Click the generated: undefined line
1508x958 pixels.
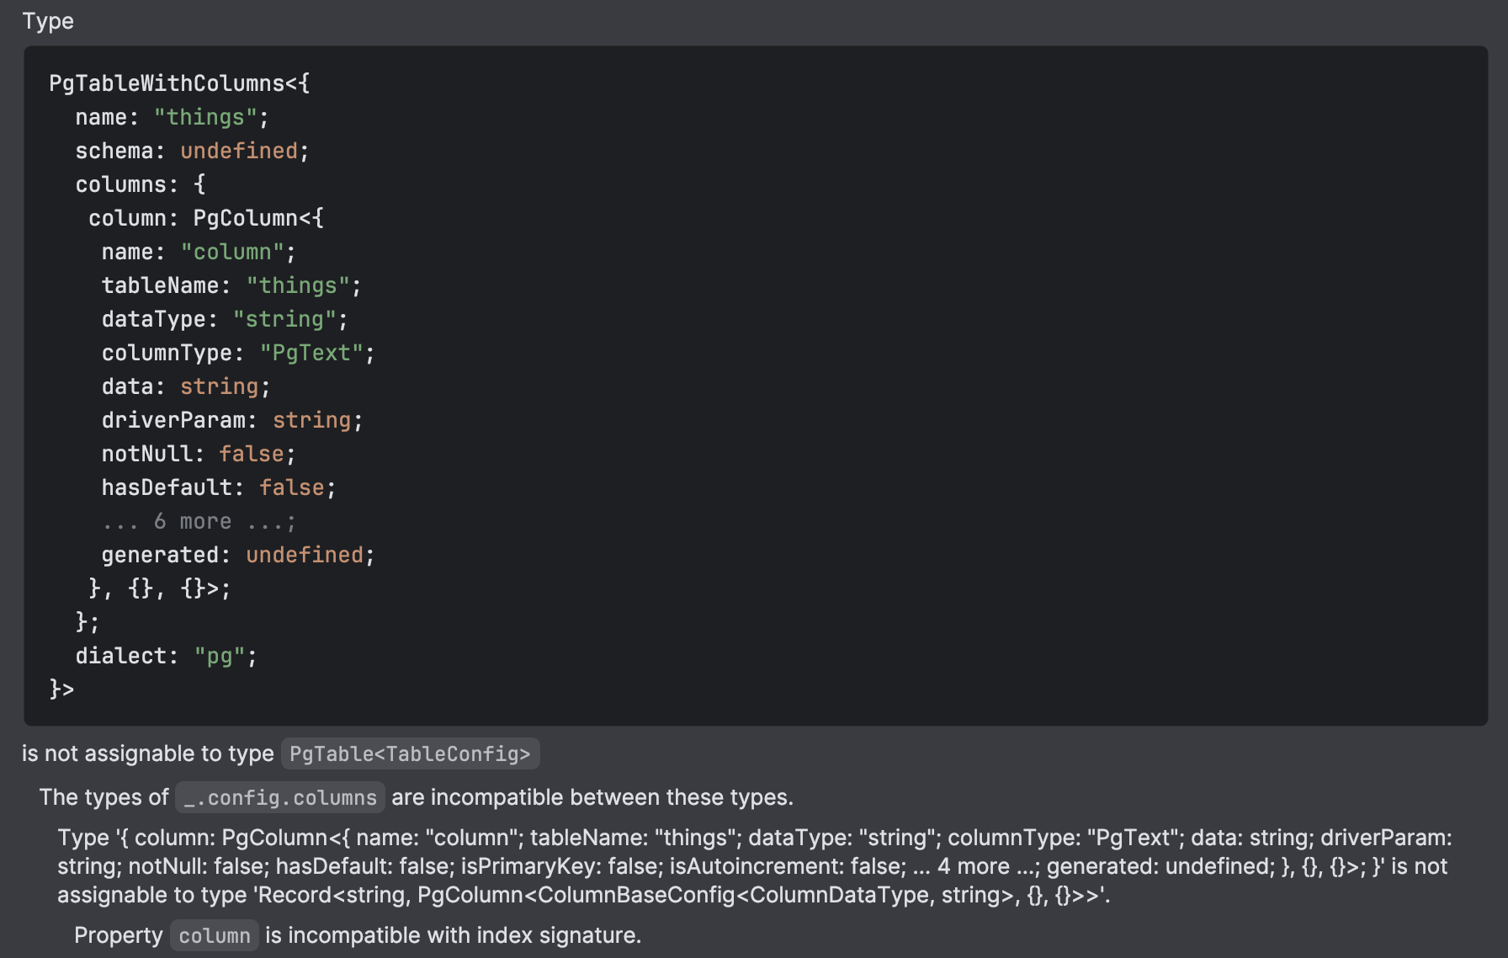[x=237, y=554]
